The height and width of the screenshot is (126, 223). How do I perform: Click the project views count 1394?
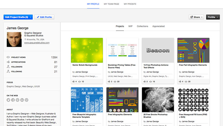tap(54, 57)
